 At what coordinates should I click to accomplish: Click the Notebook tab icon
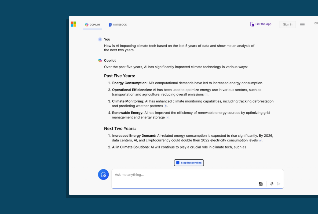[x=110, y=25]
